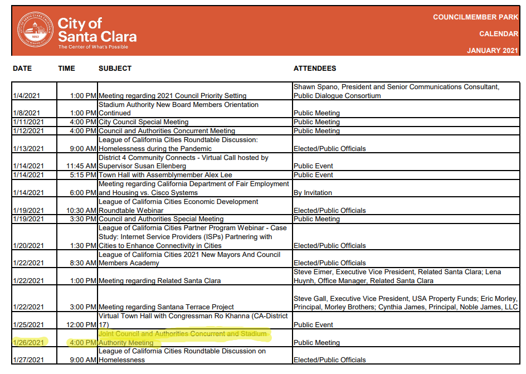Click 'The Center of What's Possible' tagline

(x=93, y=47)
